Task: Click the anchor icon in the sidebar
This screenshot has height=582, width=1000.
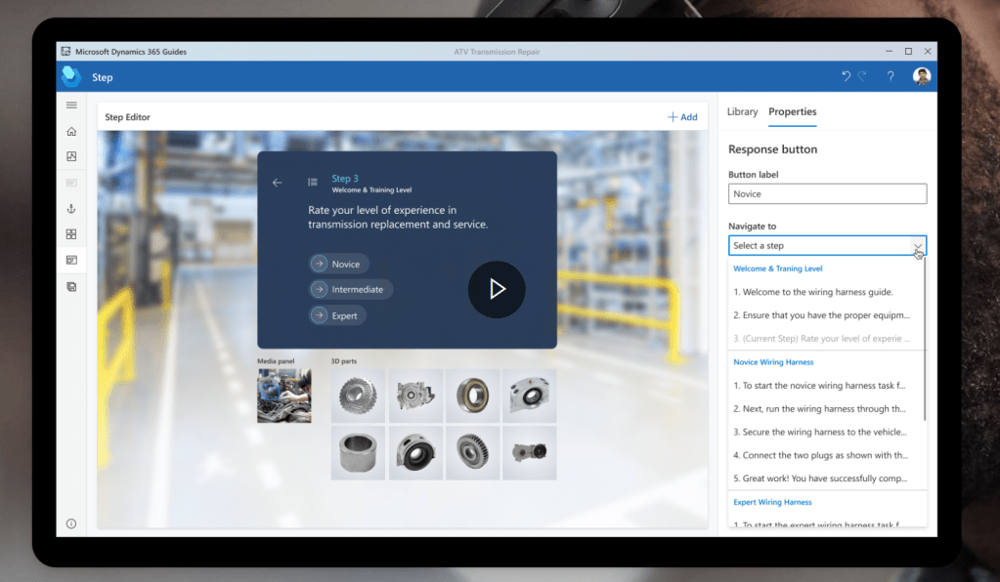Action: (71, 209)
